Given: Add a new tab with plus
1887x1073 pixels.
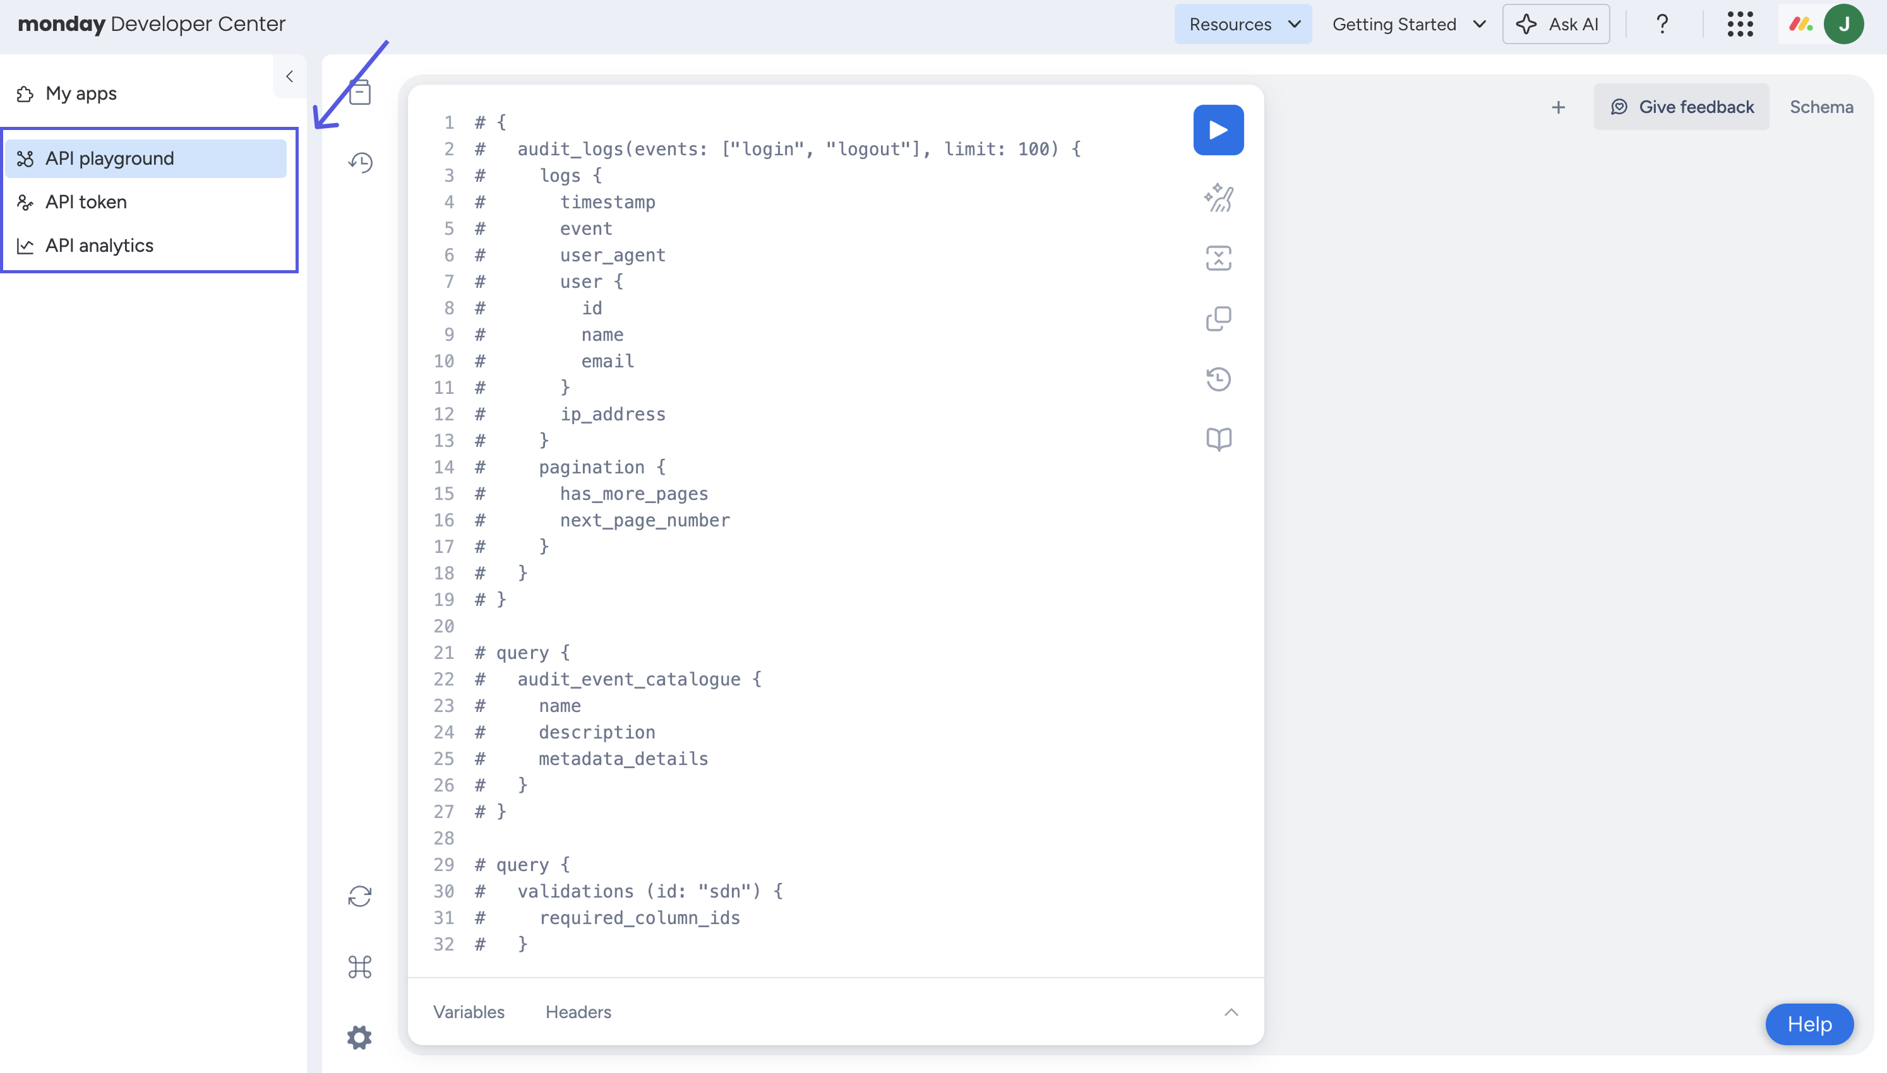Looking at the screenshot, I should pos(1557,107).
